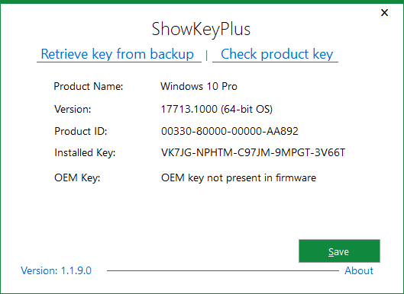Click the Installed Key label
Viewport: 404px width, 294px height.
click(85, 153)
